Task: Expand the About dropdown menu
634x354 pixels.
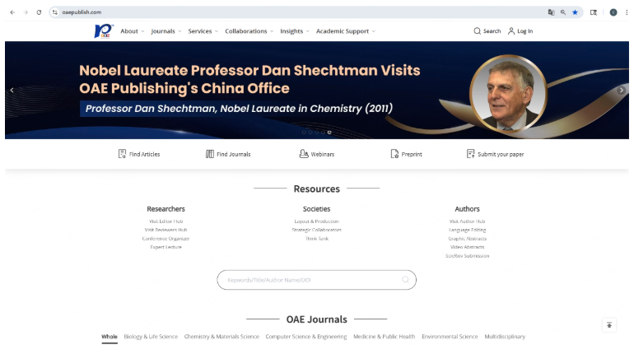Action: click(x=132, y=31)
